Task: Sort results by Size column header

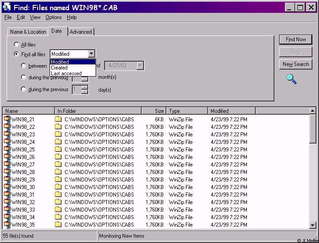Action: click(154, 111)
